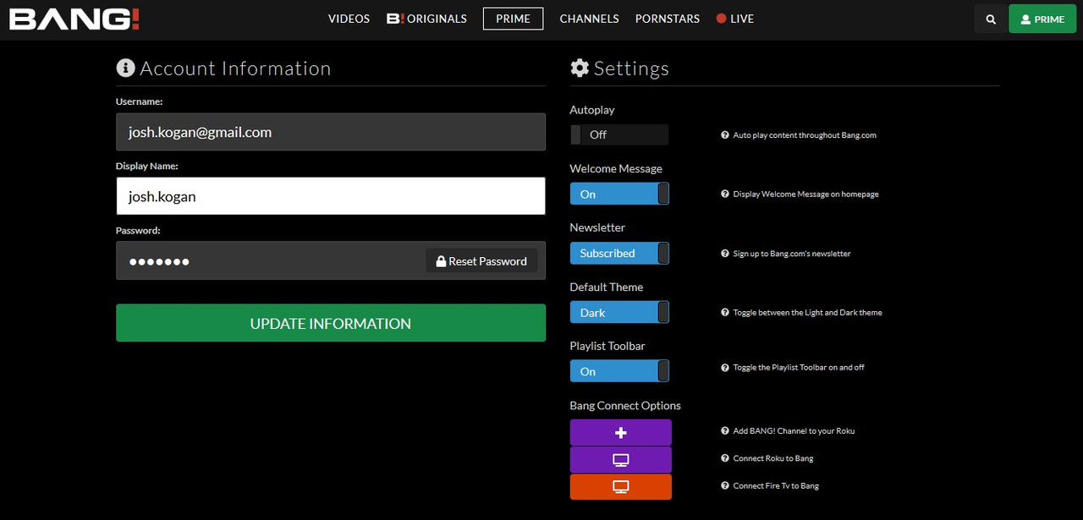The height and width of the screenshot is (520, 1083).
Task: Click the Reset Password button
Action: click(x=481, y=261)
